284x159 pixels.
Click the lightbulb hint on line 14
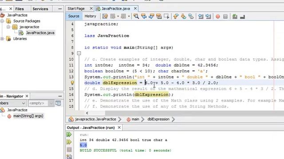pyautogui.click(x=72, y=83)
